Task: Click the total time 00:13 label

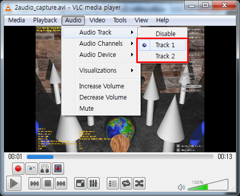Action: [x=225, y=156]
